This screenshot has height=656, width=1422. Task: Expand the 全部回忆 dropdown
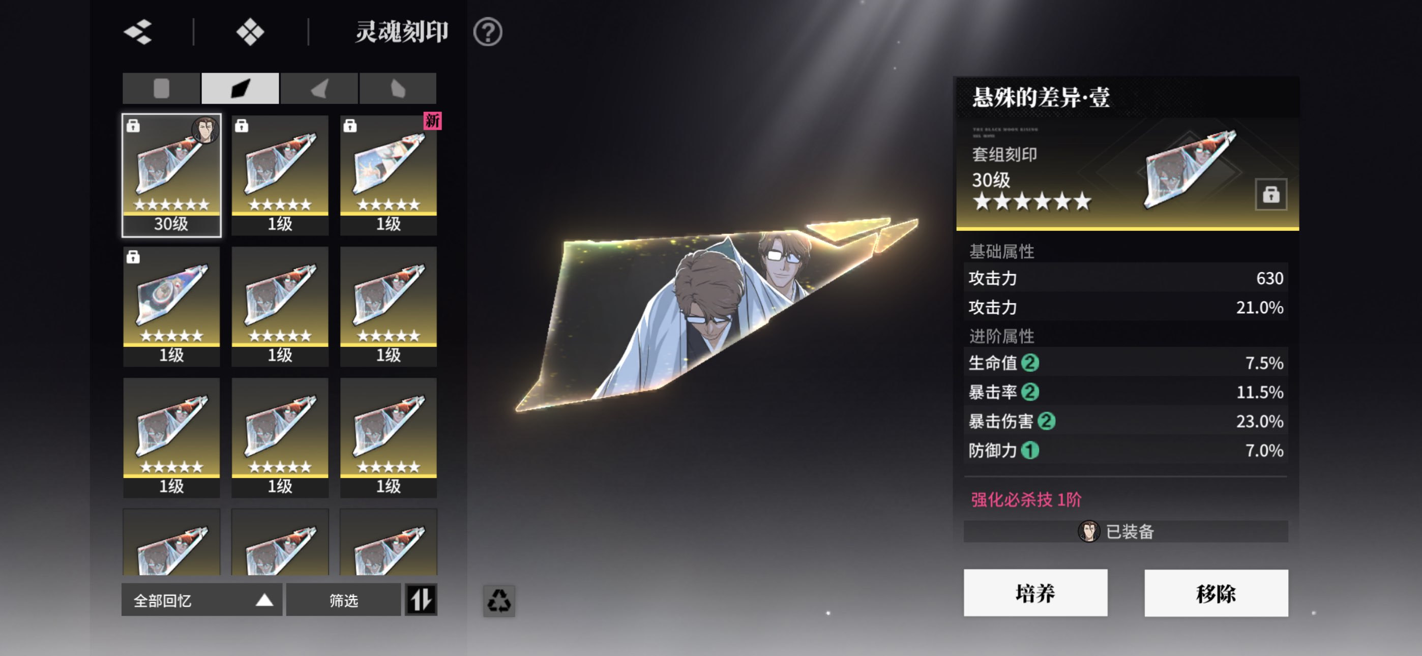pyautogui.click(x=202, y=600)
